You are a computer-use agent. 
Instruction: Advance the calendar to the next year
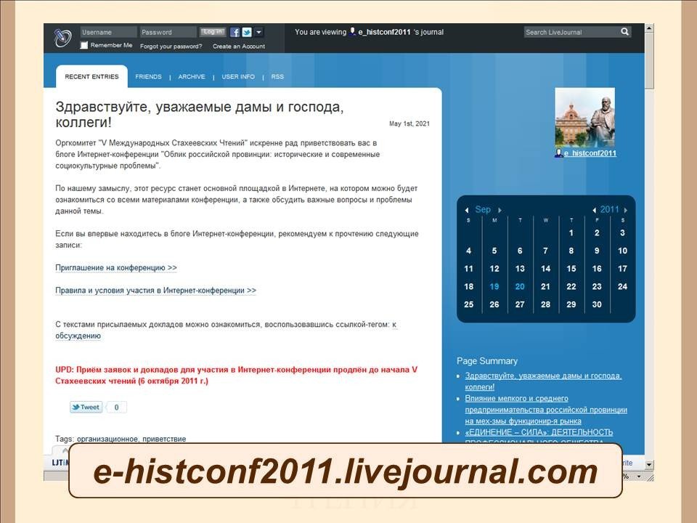[x=624, y=210]
